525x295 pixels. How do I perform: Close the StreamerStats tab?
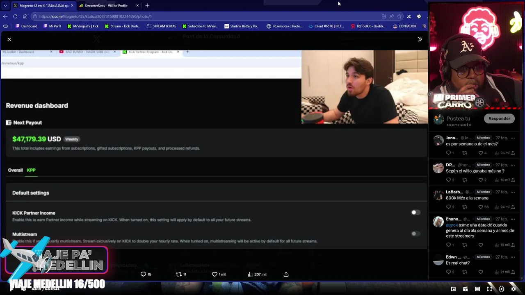[x=137, y=5]
